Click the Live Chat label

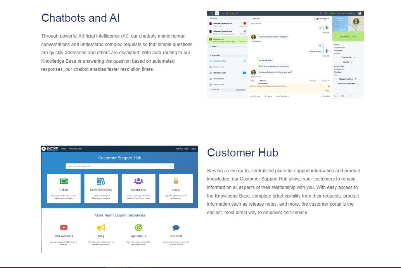pos(176,236)
